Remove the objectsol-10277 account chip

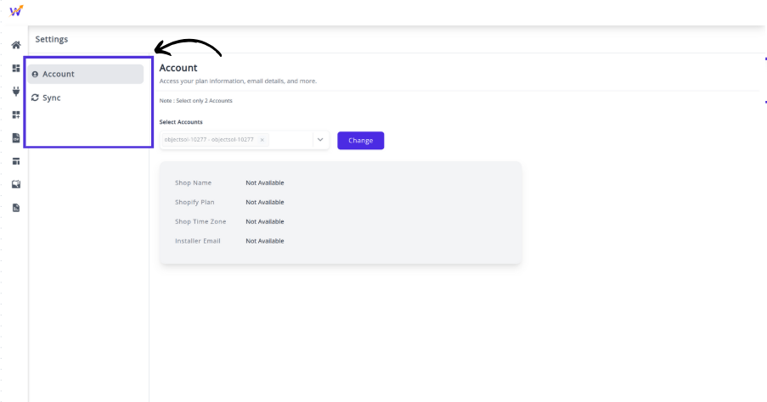coord(262,140)
